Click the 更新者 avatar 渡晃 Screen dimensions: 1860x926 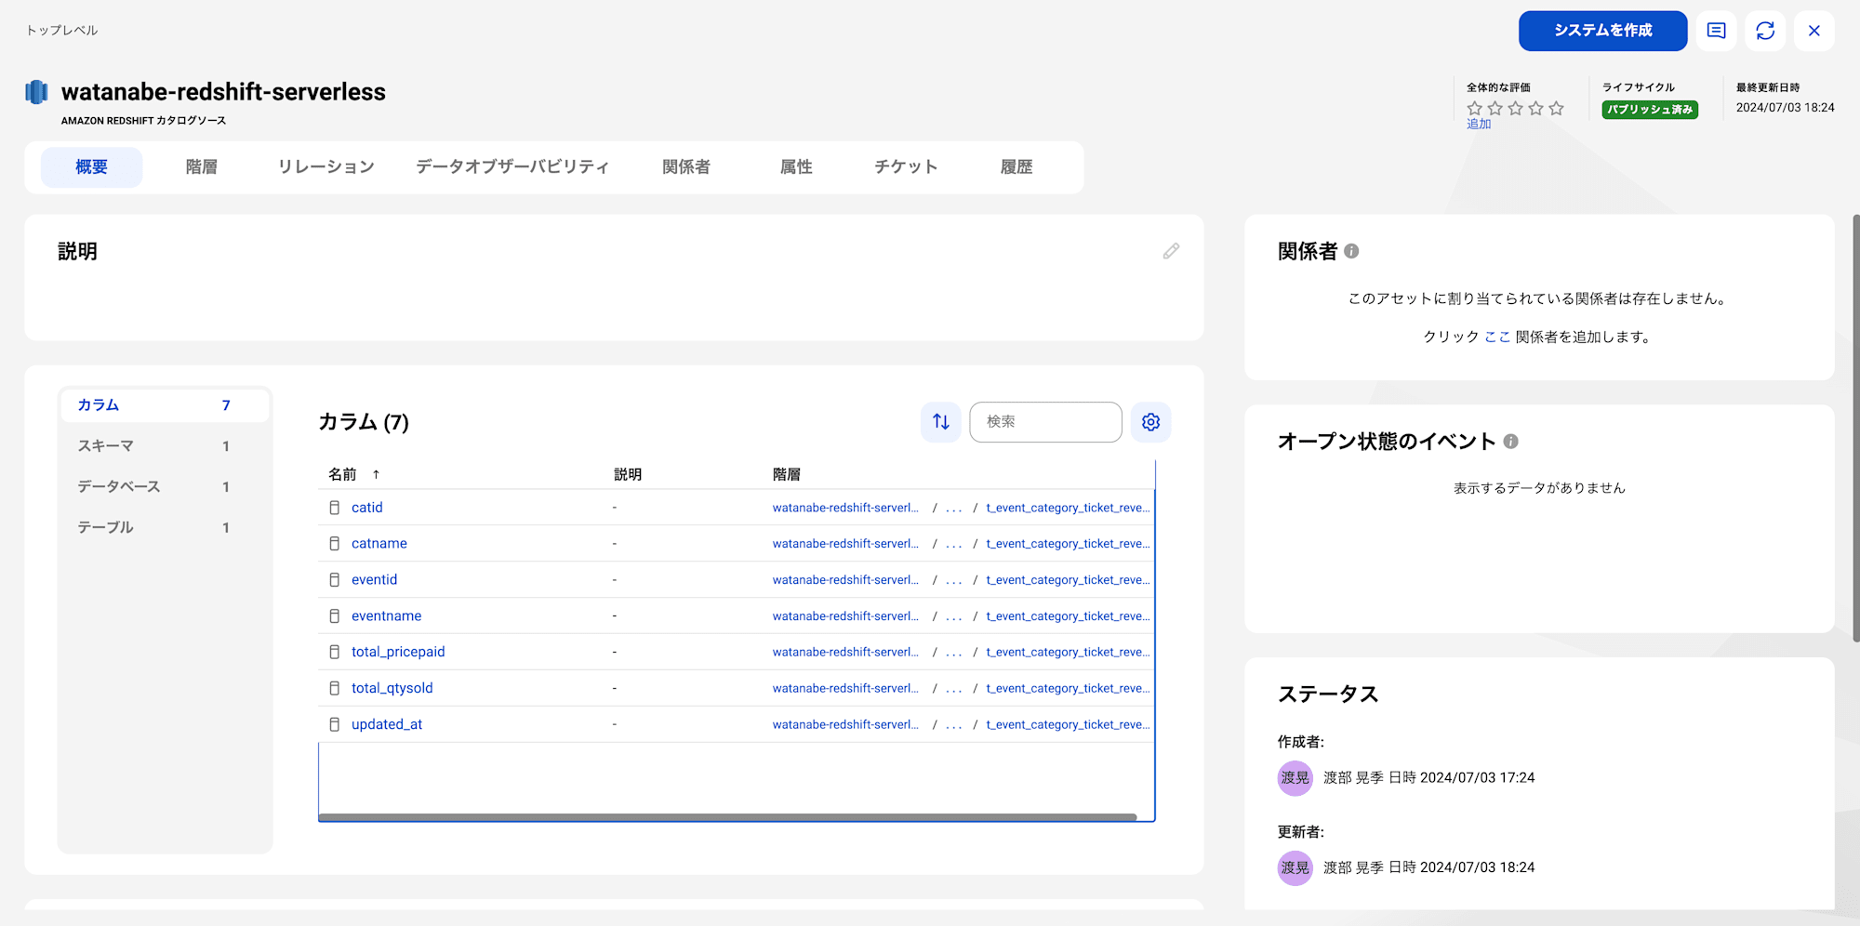coord(1295,867)
